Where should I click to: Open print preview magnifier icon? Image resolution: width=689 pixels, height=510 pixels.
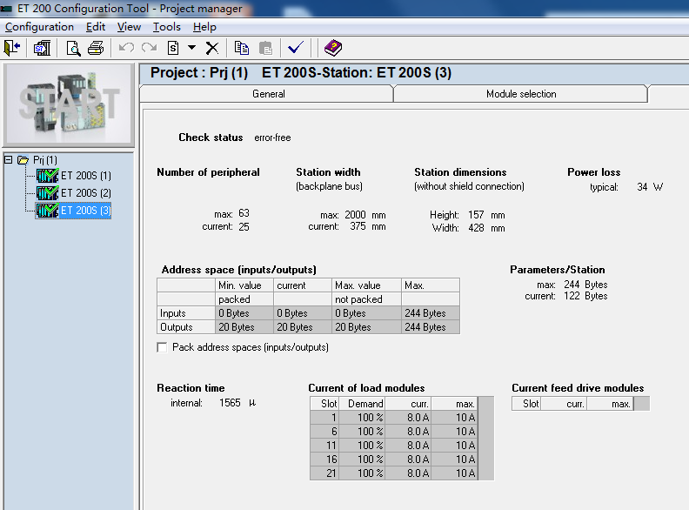[73, 48]
